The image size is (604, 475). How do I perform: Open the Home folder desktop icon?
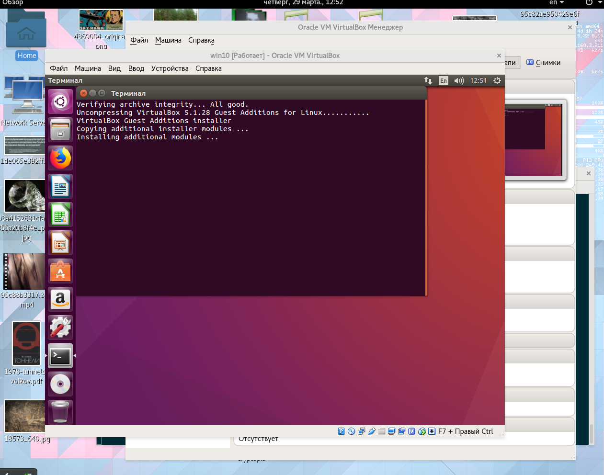point(26,36)
